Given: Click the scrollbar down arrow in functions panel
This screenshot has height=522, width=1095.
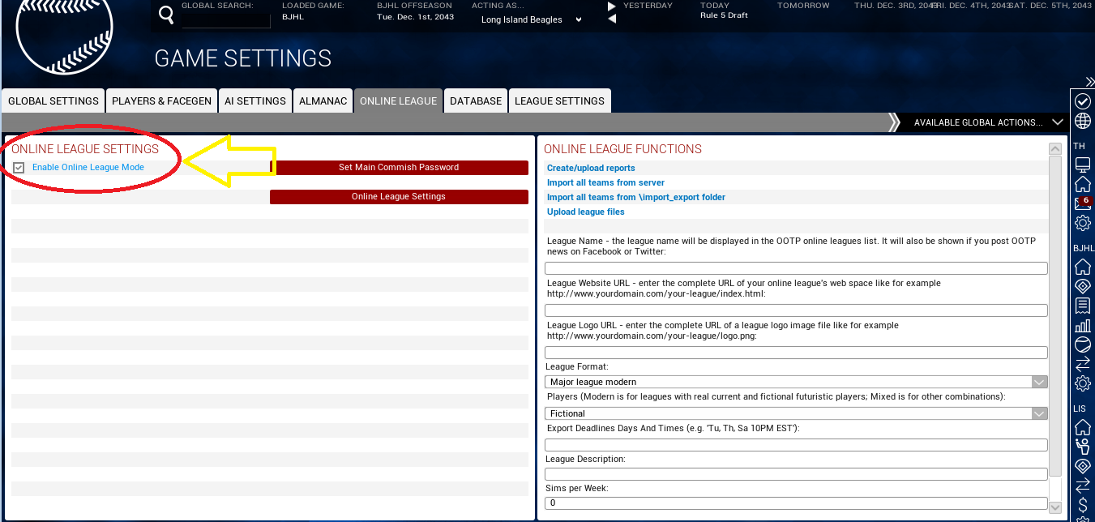Looking at the screenshot, I should pyautogui.click(x=1054, y=507).
